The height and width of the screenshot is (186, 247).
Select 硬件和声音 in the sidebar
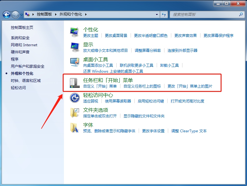20,52
